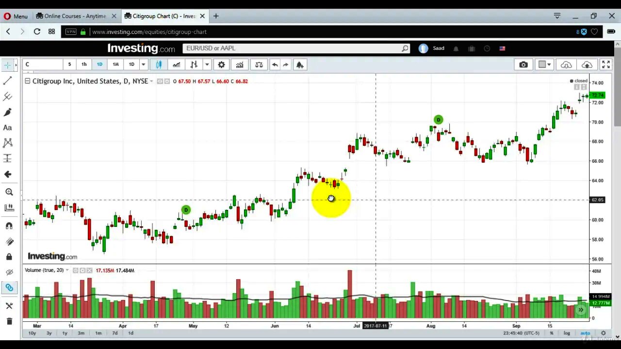The image size is (621, 349).
Task: Switch to candlestick chart style
Action: tap(159, 64)
